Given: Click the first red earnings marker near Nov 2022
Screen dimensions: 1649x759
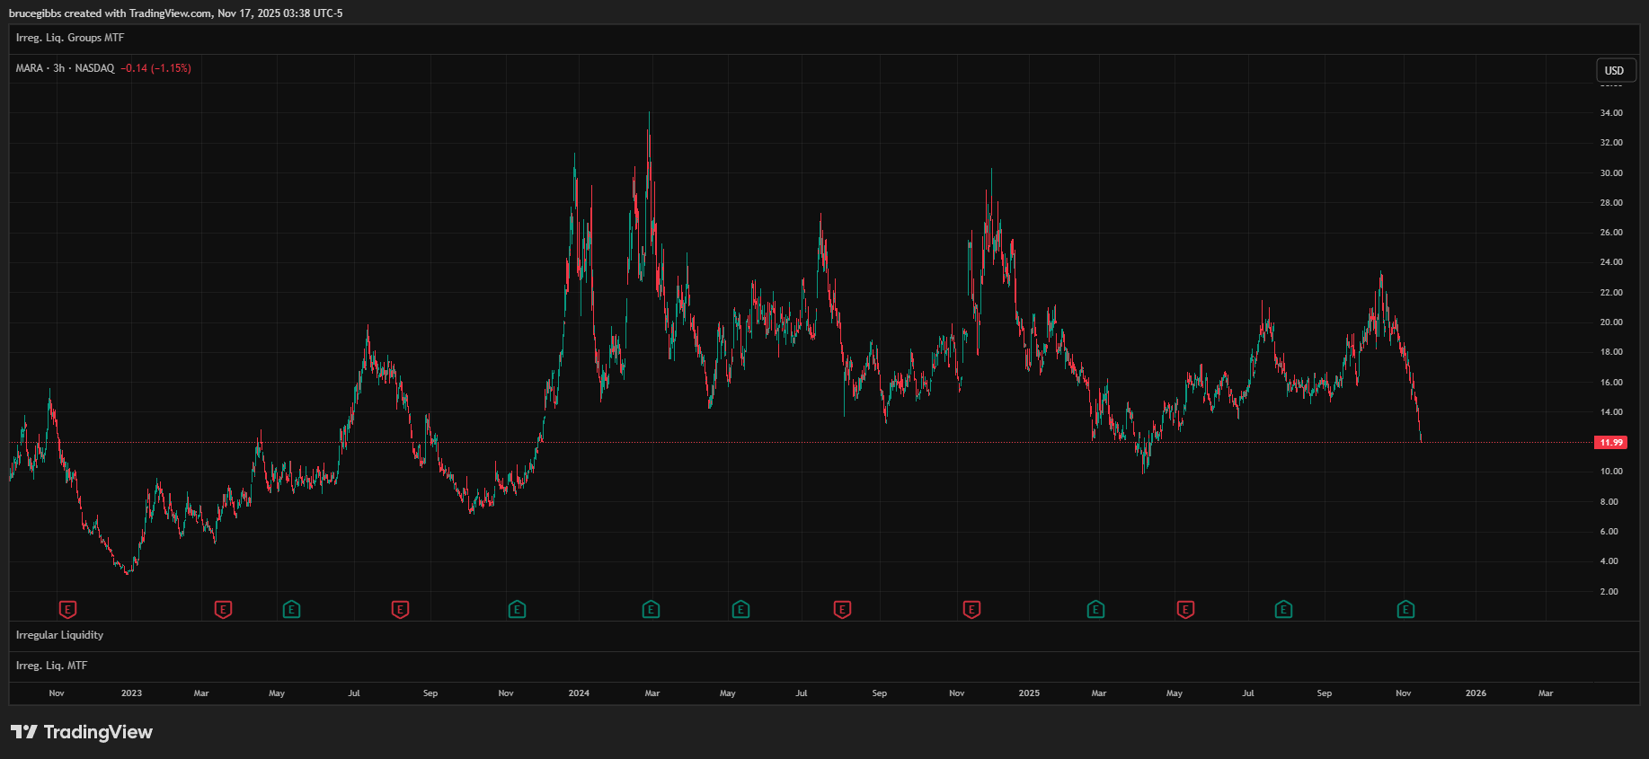Looking at the screenshot, I should coord(67,610).
